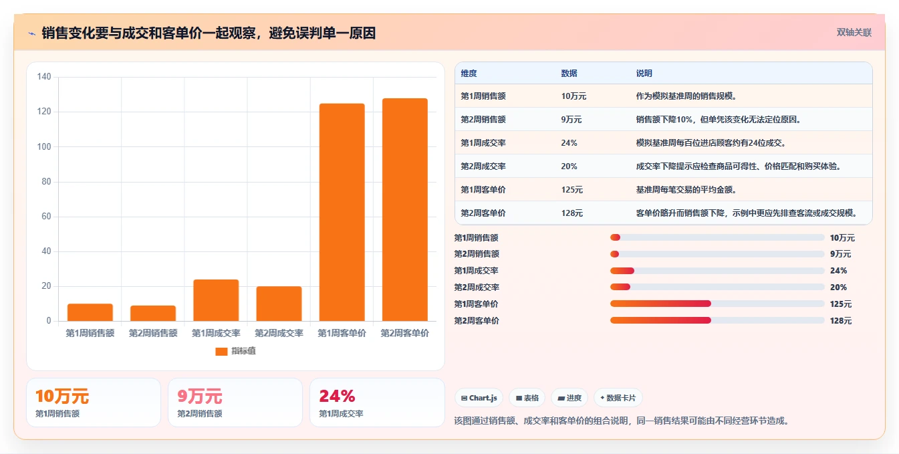The width and height of the screenshot is (899, 454).
Task: Click the 双轴关联 label in header
Action: pyautogui.click(x=854, y=32)
